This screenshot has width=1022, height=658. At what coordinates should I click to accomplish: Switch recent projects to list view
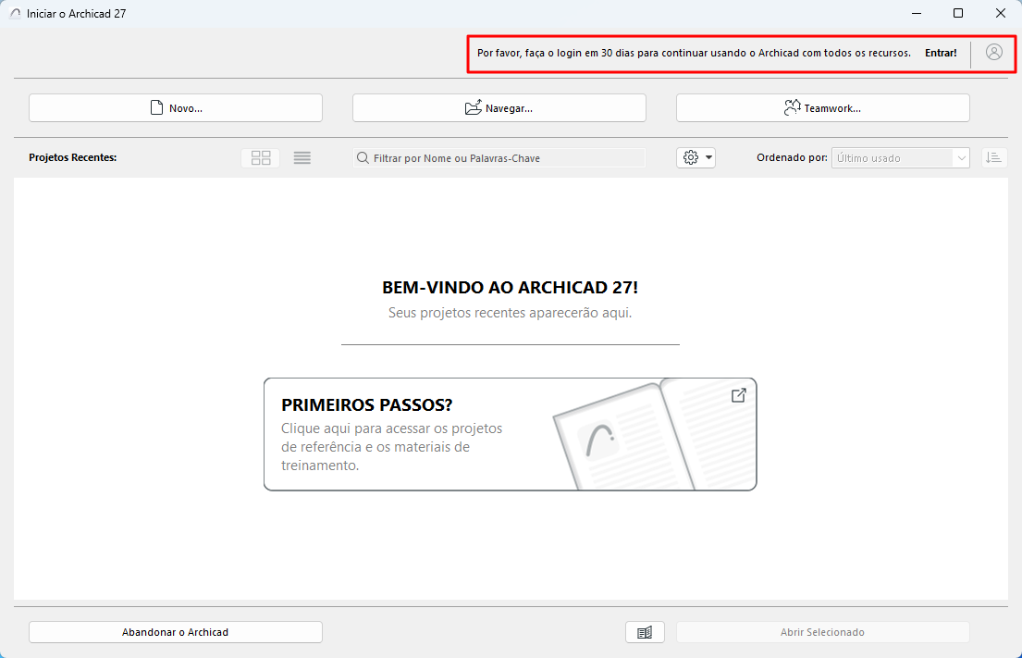[302, 158]
